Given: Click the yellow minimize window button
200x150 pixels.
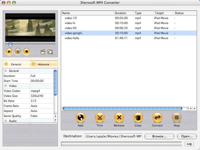Looking at the screenshot, I should pos(9,3).
